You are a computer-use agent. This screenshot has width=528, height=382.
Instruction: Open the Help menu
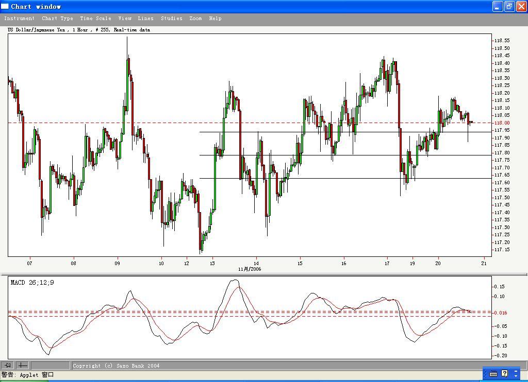point(215,19)
